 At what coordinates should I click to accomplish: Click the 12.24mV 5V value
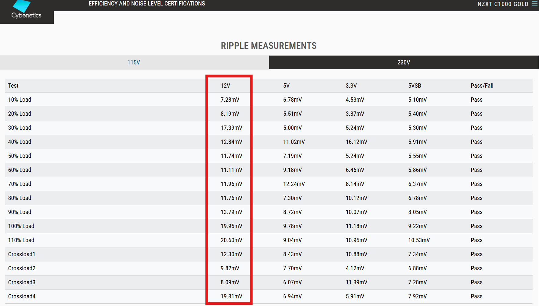click(x=294, y=184)
